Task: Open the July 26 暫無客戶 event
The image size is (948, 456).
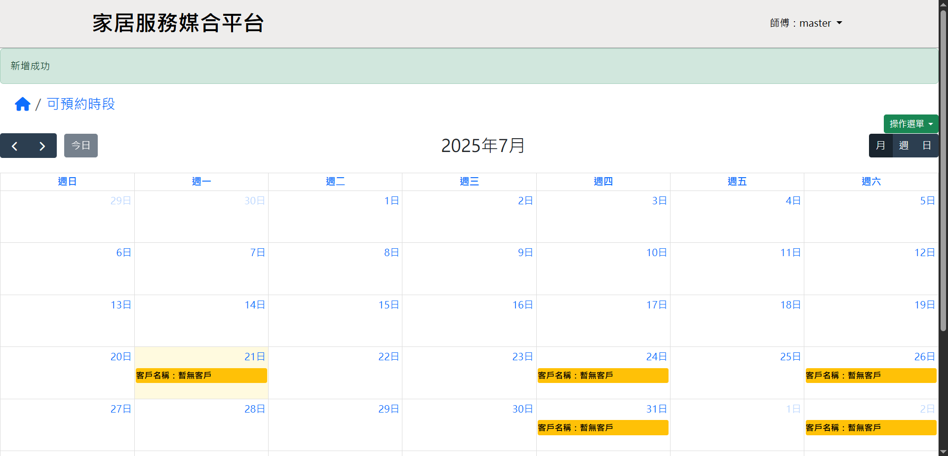Action: [871, 376]
